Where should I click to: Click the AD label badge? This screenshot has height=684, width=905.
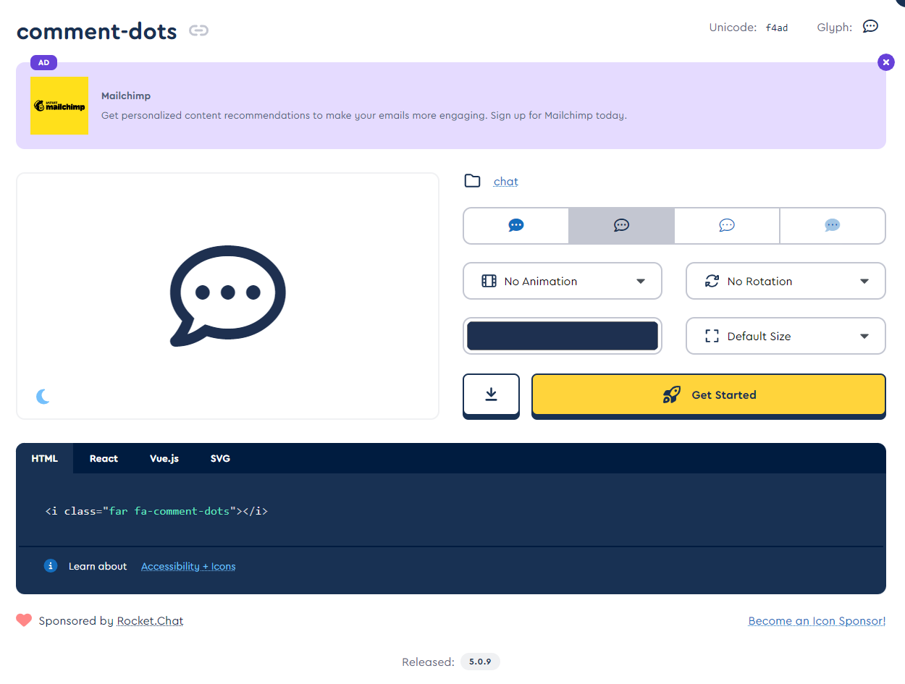(x=43, y=62)
